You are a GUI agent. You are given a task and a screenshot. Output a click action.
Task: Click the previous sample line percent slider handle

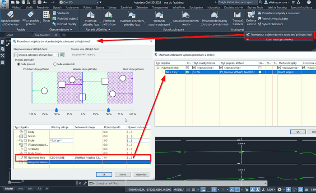(x=56, y=110)
